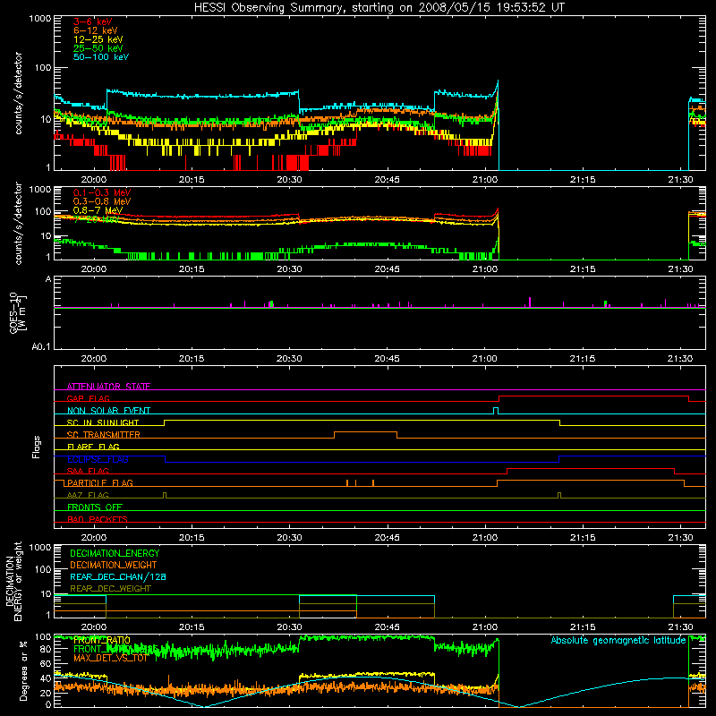Click the Flags vertical axis title
Screen dimensions: 716x716
click(x=37, y=447)
